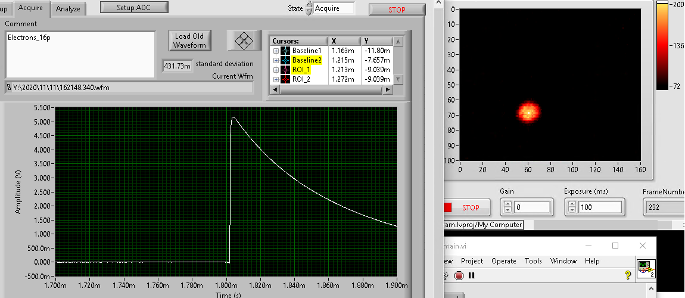
Task: Click the Baseline1 cursor glyph icon
Action: click(285, 51)
